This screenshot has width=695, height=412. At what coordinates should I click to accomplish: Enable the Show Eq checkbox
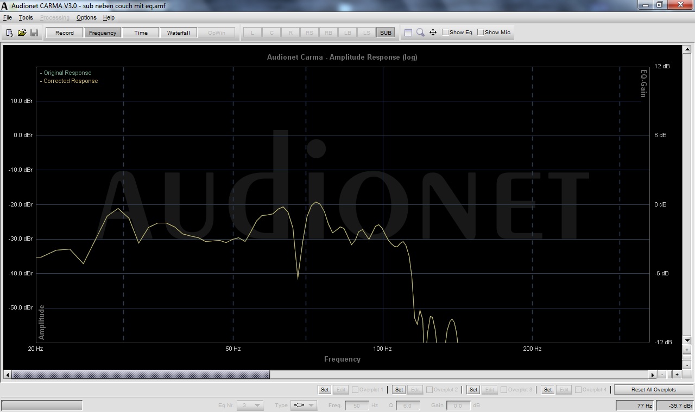pyautogui.click(x=445, y=33)
